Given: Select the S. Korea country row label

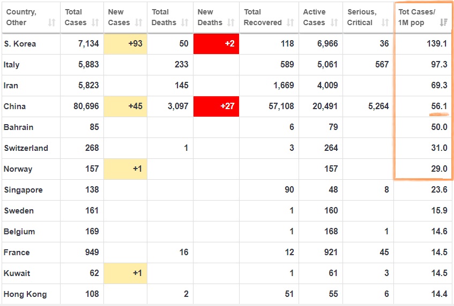Looking at the screenshot, I should (x=20, y=44).
